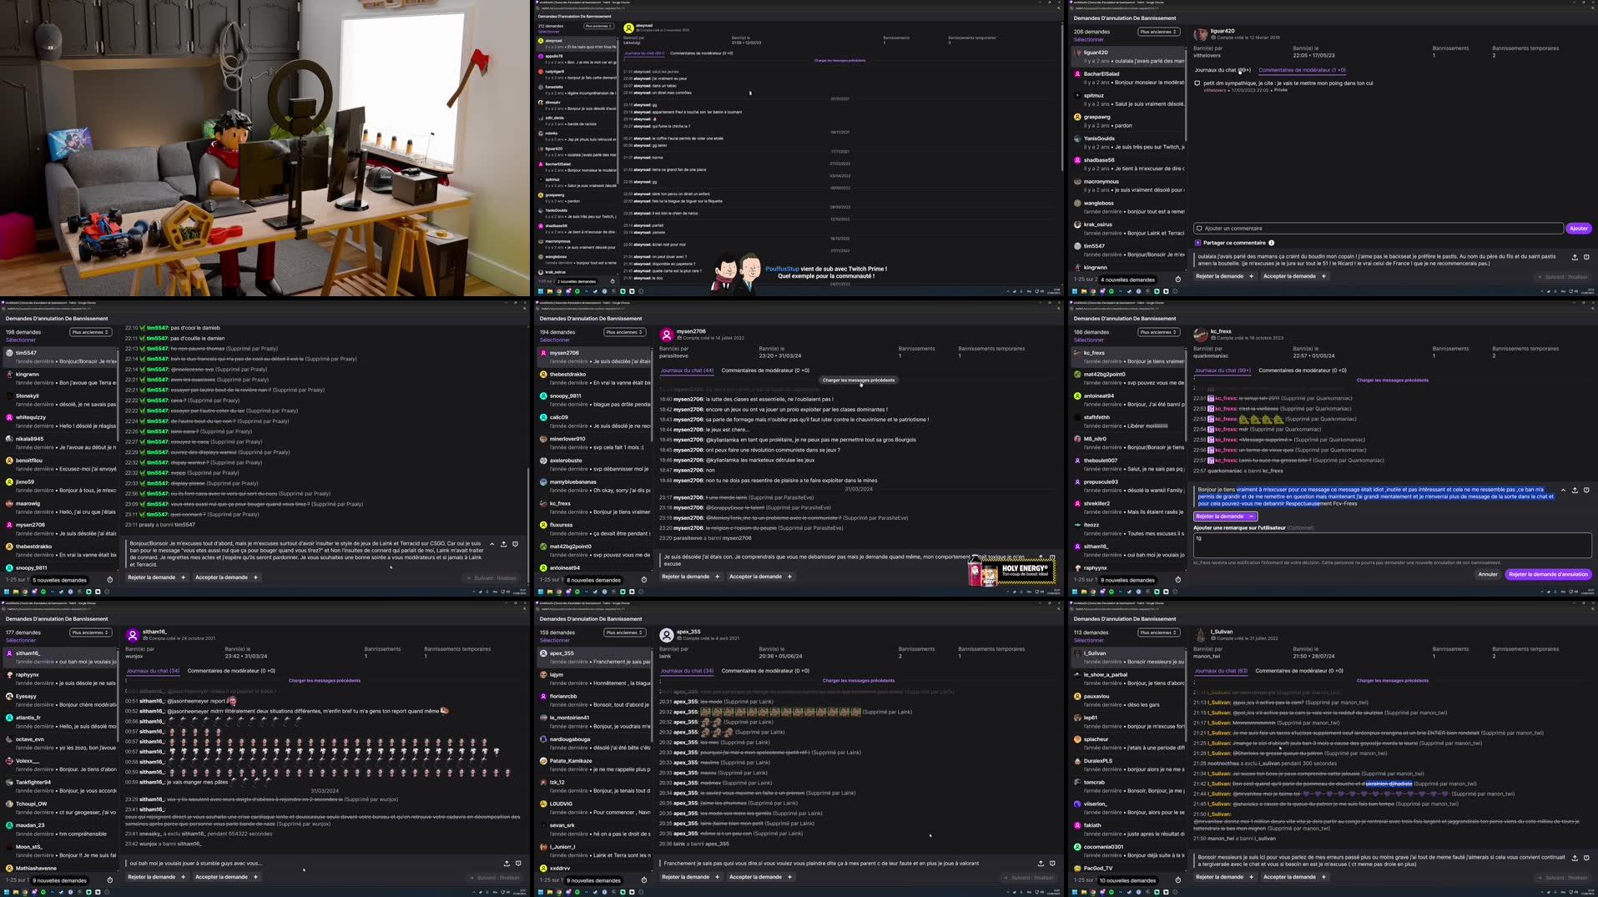The width and height of the screenshot is (1598, 897).
Task: Click the purple Ajouter button
Action: [1579, 229]
